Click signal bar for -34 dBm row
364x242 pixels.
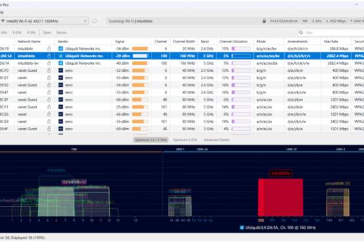point(140,48)
